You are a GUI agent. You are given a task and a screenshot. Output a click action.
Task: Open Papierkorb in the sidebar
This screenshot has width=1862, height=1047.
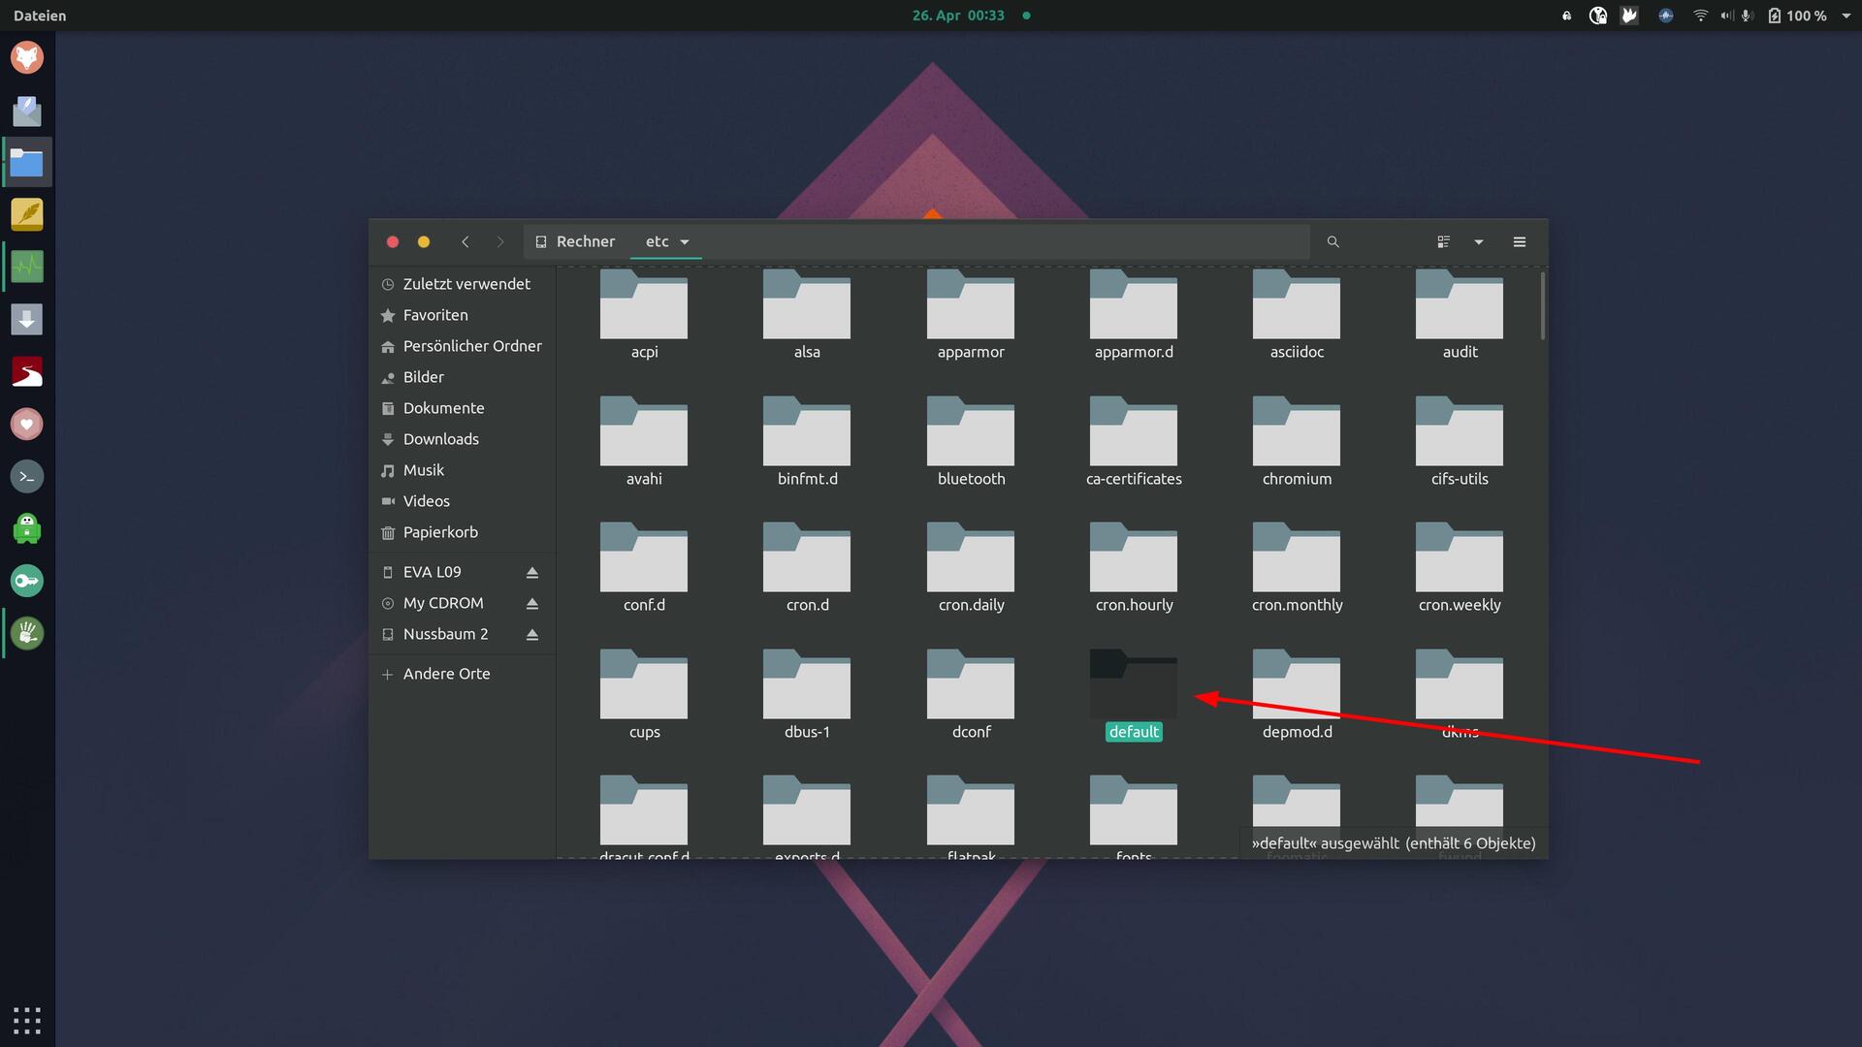click(x=440, y=532)
